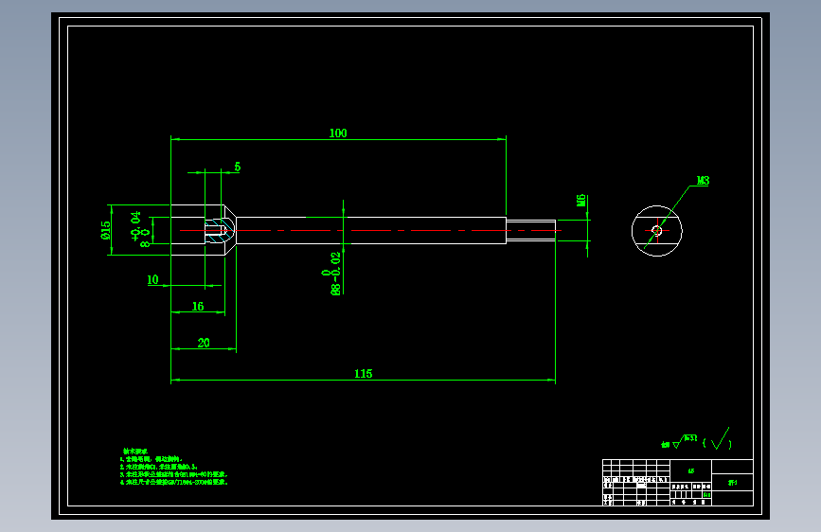Select the '5' dimension text
Screen dimensions: 821x532
tap(237, 167)
